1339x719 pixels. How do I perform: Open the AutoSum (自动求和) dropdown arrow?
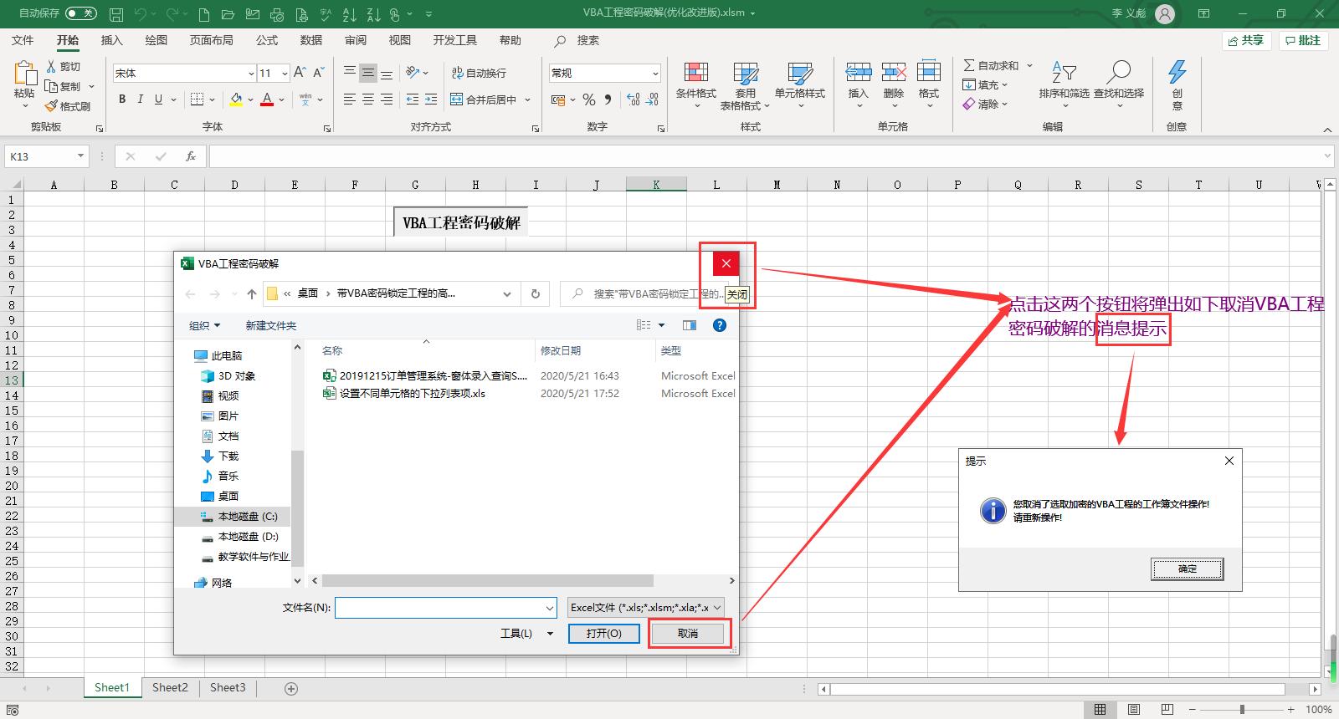(x=1029, y=65)
